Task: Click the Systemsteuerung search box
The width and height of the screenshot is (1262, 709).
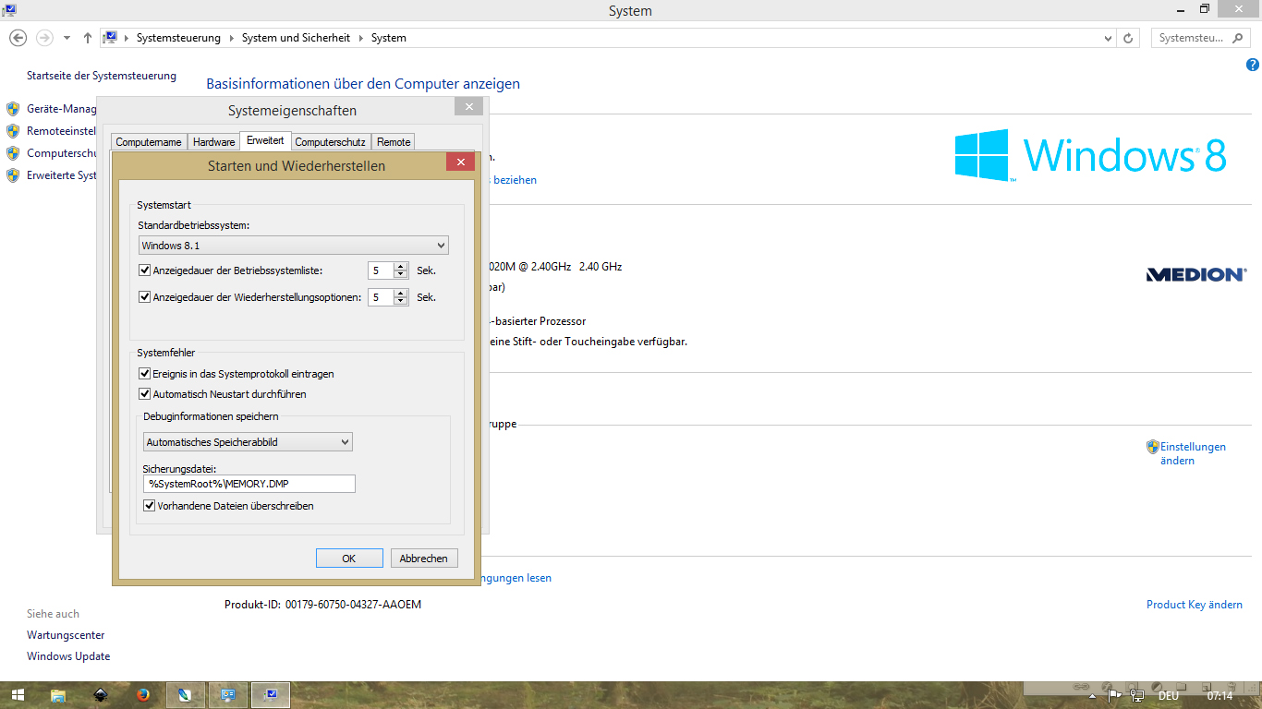Action: point(1202,38)
